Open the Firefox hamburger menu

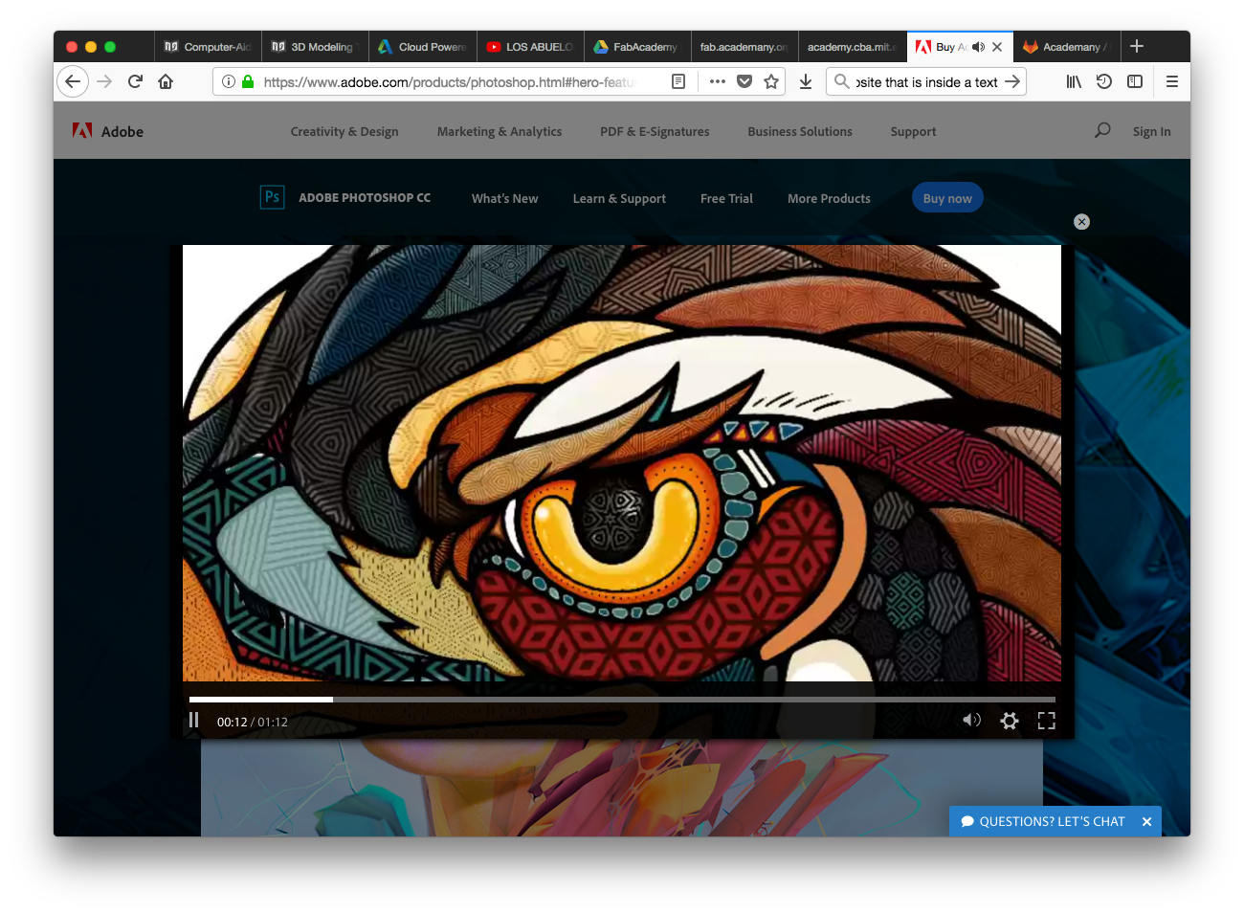(x=1172, y=82)
